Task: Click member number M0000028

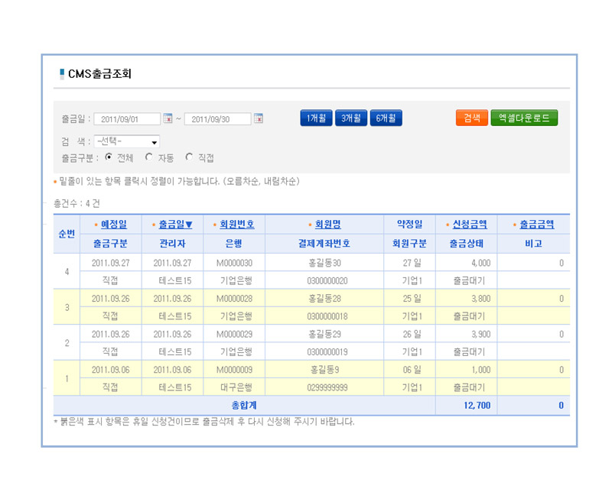Action: pyautogui.click(x=235, y=299)
